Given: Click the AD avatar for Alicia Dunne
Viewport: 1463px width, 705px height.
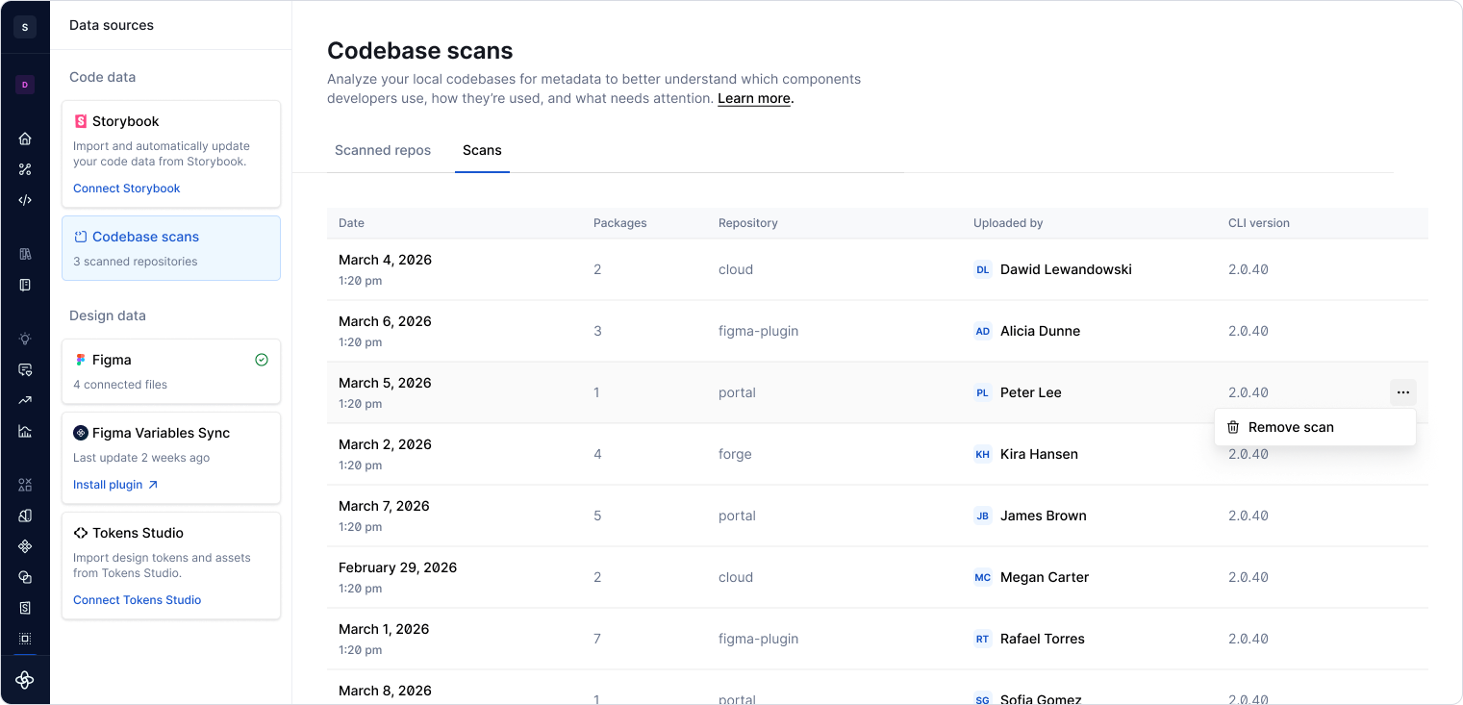Looking at the screenshot, I should click(983, 331).
